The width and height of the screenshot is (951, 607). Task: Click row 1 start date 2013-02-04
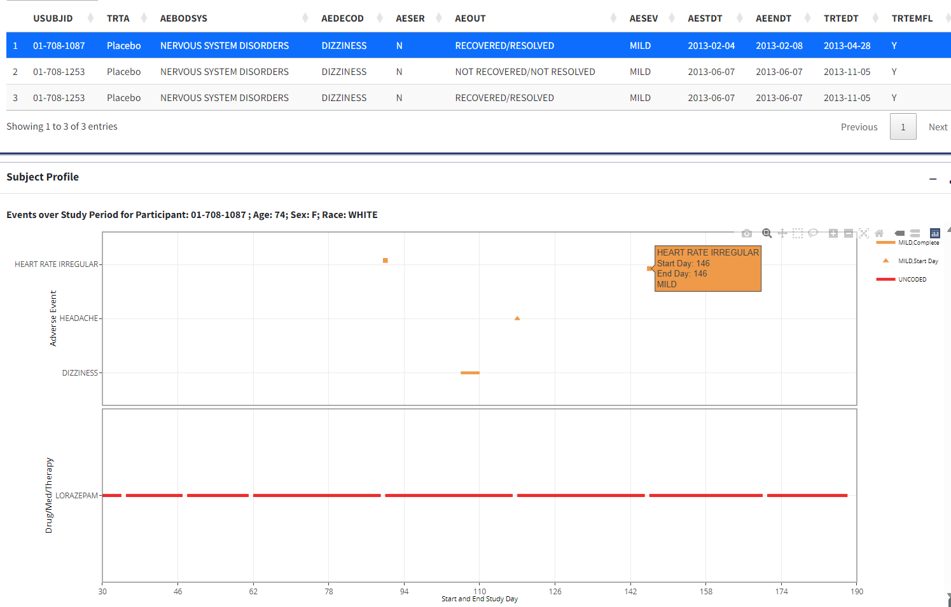pos(711,46)
